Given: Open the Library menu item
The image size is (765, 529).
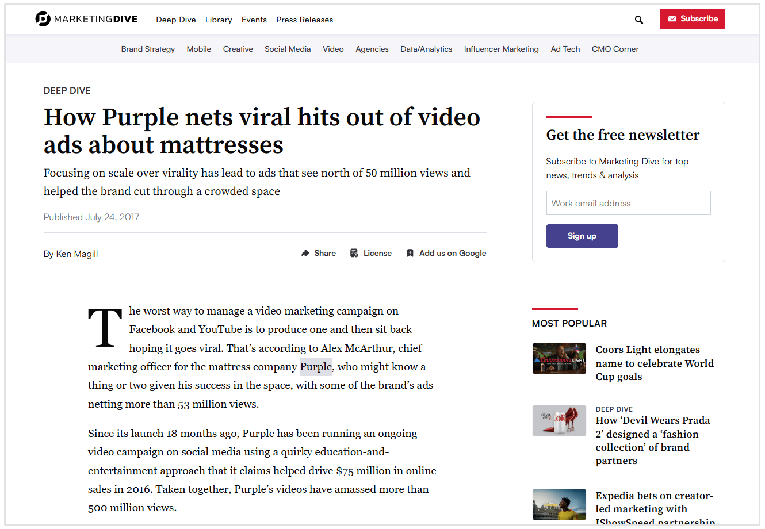Looking at the screenshot, I should pyautogui.click(x=219, y=20).
